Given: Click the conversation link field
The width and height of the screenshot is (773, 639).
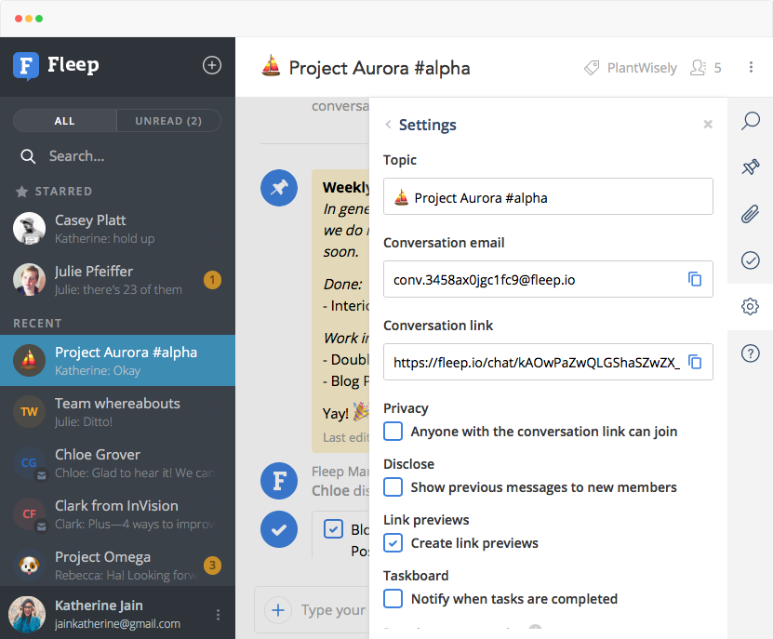Looking at the screenshot, I should pyautogui.click(x=548, y=362).
